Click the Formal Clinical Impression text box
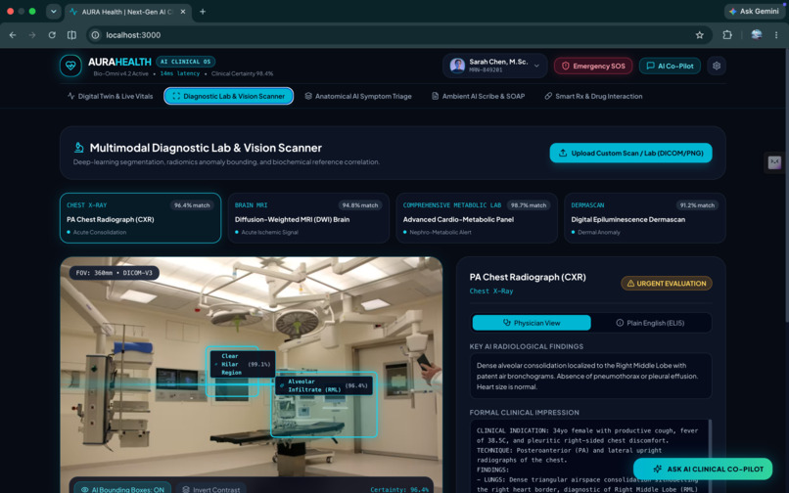789x493 pixels. click(590, 456)
